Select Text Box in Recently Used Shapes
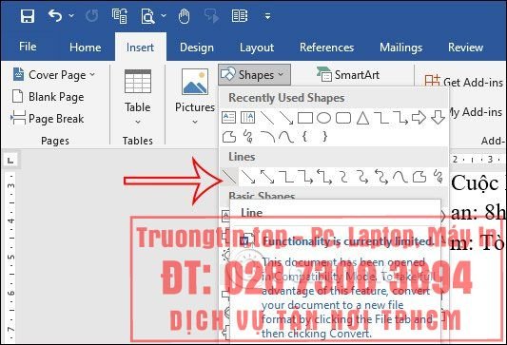Image resolution: width=507 pixels, height=345 pixels. click(228, 118)
